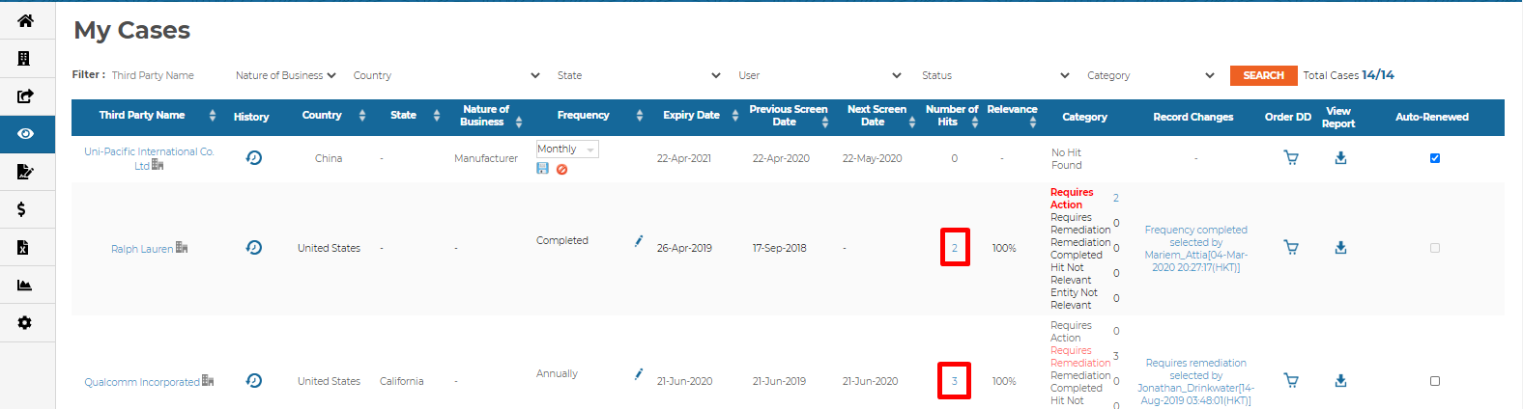The height and width of the screenshot is (409, 1523).
Task: Save the Monthly frequency selection
Action: coord(542,169)
